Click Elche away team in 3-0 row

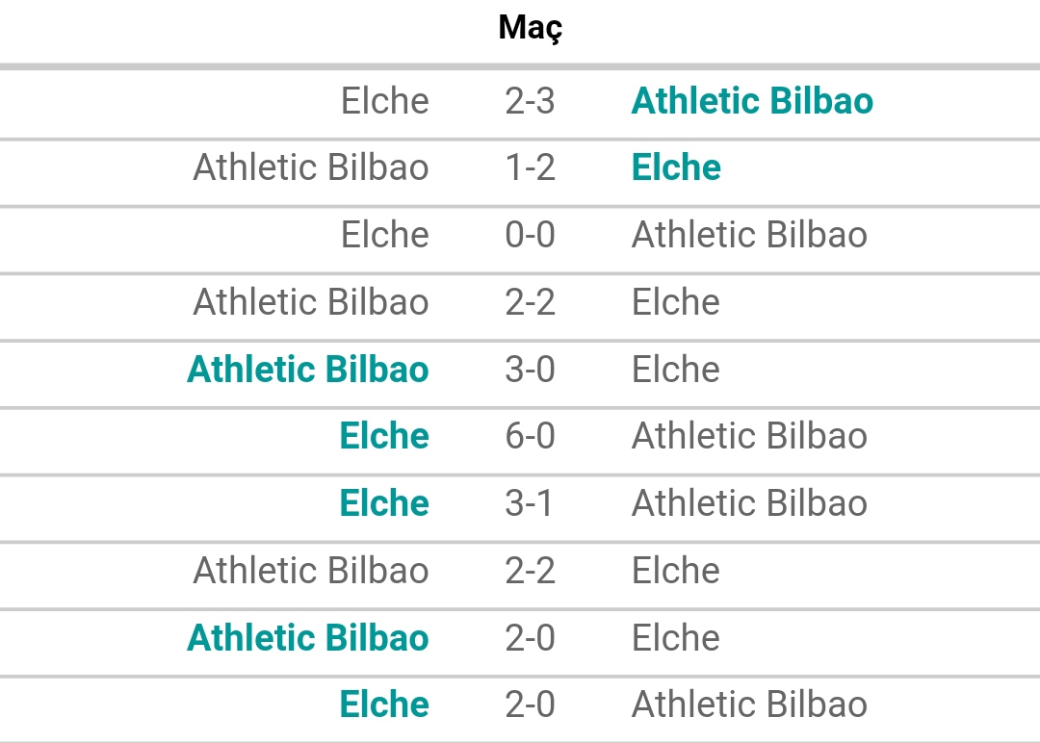point(675,370)
